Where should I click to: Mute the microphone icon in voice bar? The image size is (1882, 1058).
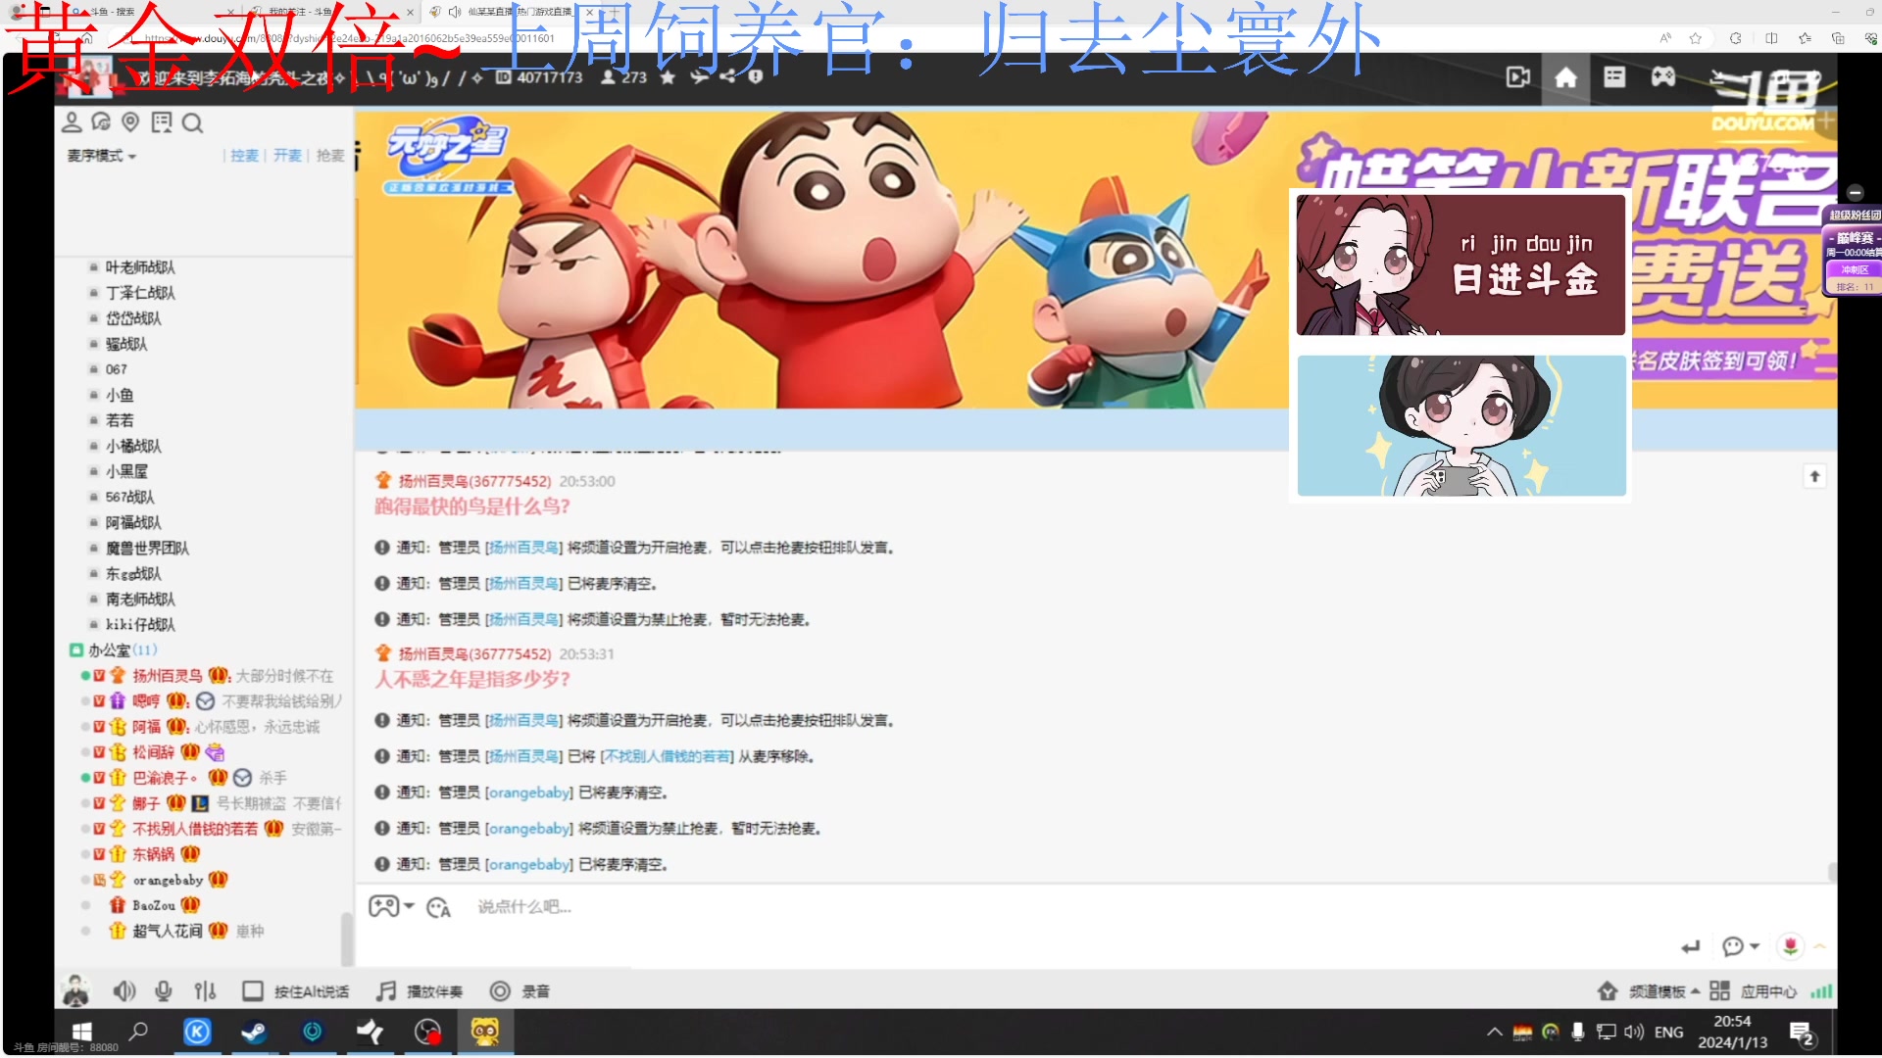[164, 991]
